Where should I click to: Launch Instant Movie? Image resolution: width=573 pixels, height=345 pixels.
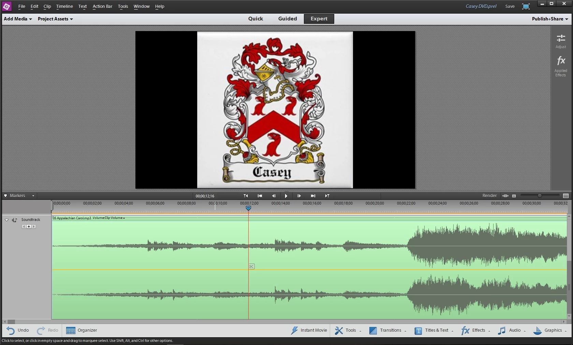(x=309, y=330)
